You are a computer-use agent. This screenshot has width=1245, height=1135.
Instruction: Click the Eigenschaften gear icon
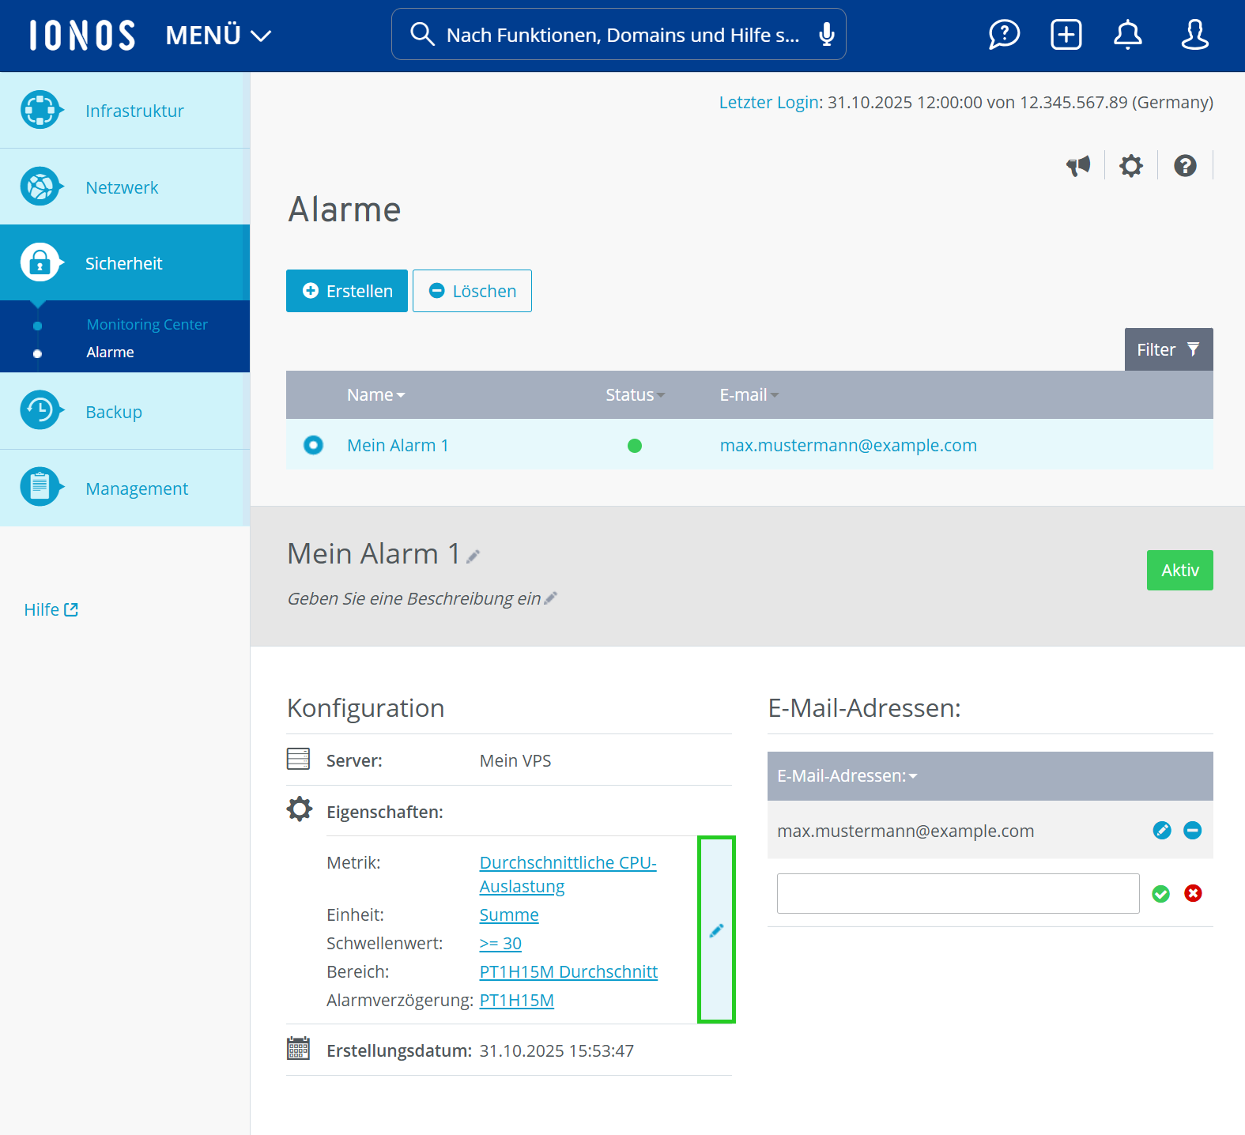point(299,809)
